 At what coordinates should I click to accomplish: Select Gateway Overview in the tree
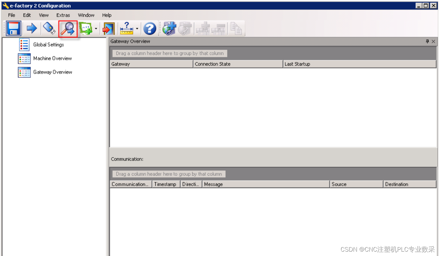53,72
